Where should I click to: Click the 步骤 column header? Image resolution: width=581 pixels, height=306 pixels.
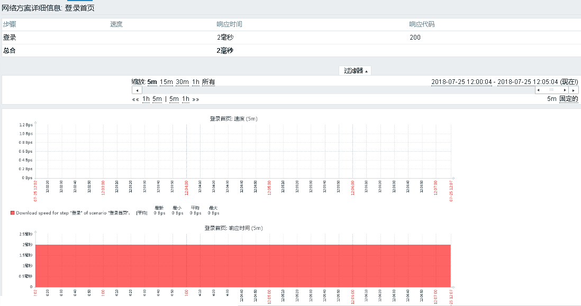[x=10, y=24]
